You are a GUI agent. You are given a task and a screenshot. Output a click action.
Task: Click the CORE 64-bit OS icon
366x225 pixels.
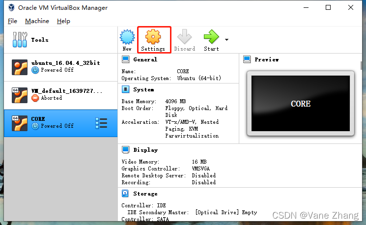20,123
